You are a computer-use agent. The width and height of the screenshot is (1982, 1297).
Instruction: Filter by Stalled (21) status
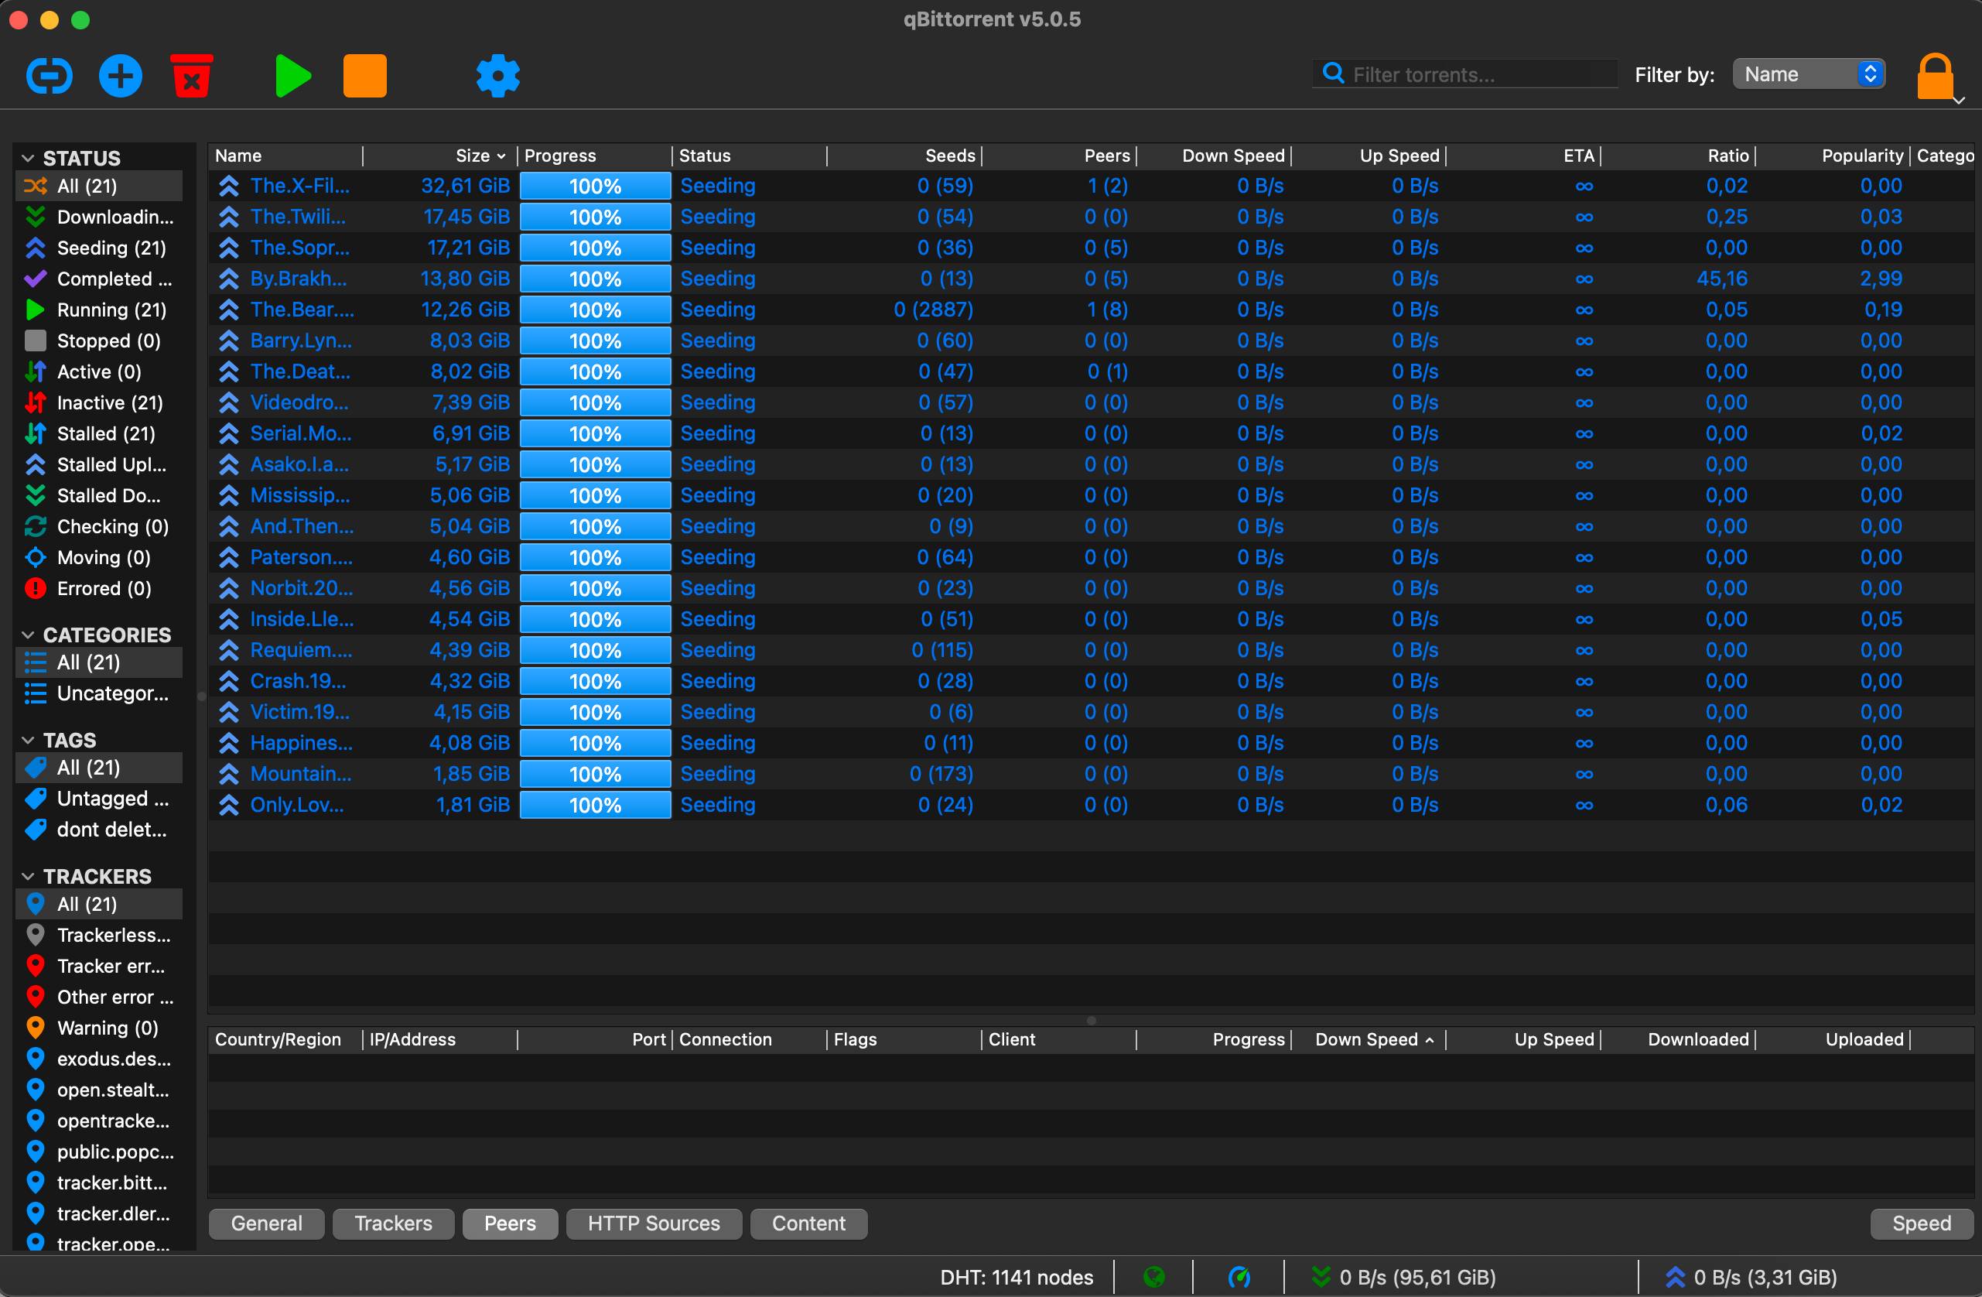pos(100,433)
